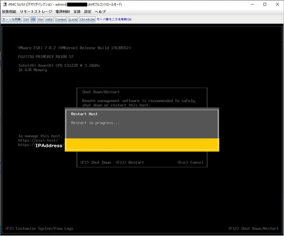Screen dimensions: 284x236
Task: Click the FUJITSU PRIMERGY RX100 S7 line
Action: pyautogui.click(x=46, y=57)
